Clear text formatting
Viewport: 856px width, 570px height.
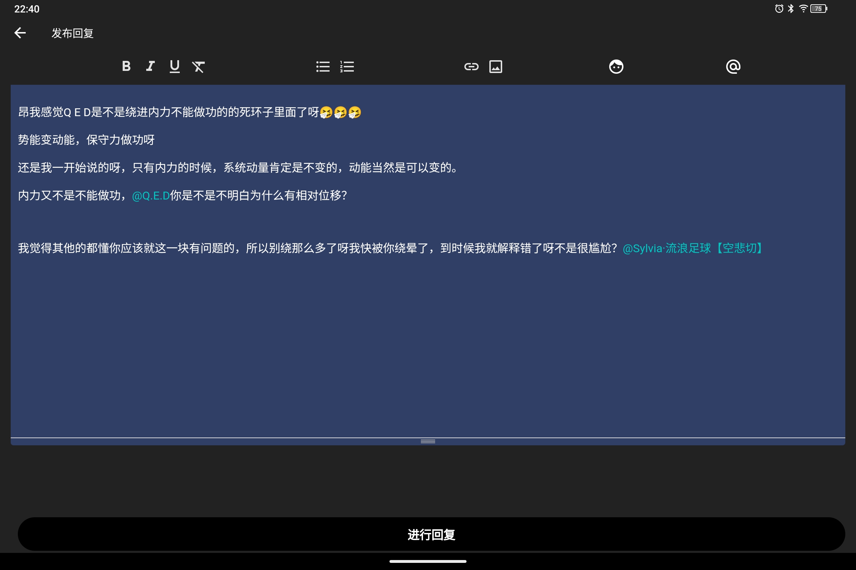pyautogui.click(x=198, y=67)
